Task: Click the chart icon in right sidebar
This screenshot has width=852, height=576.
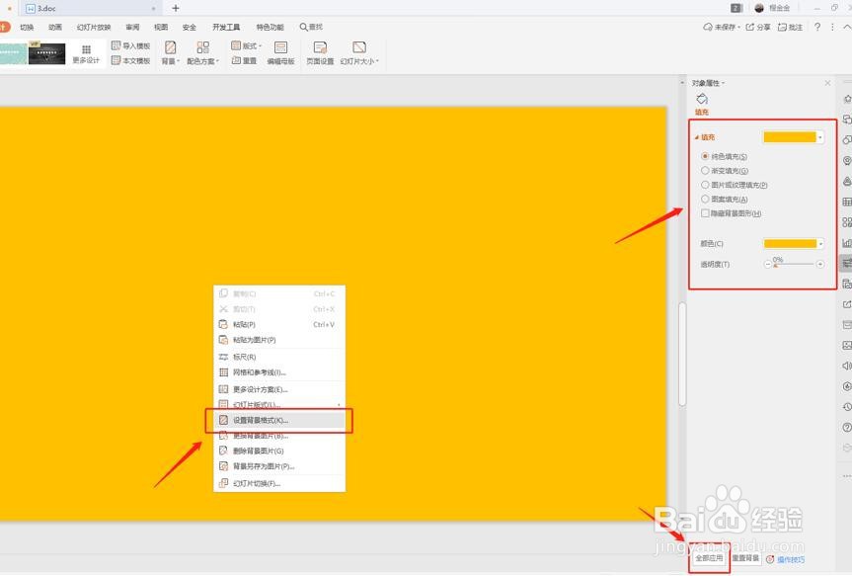Action: (846, 243)
